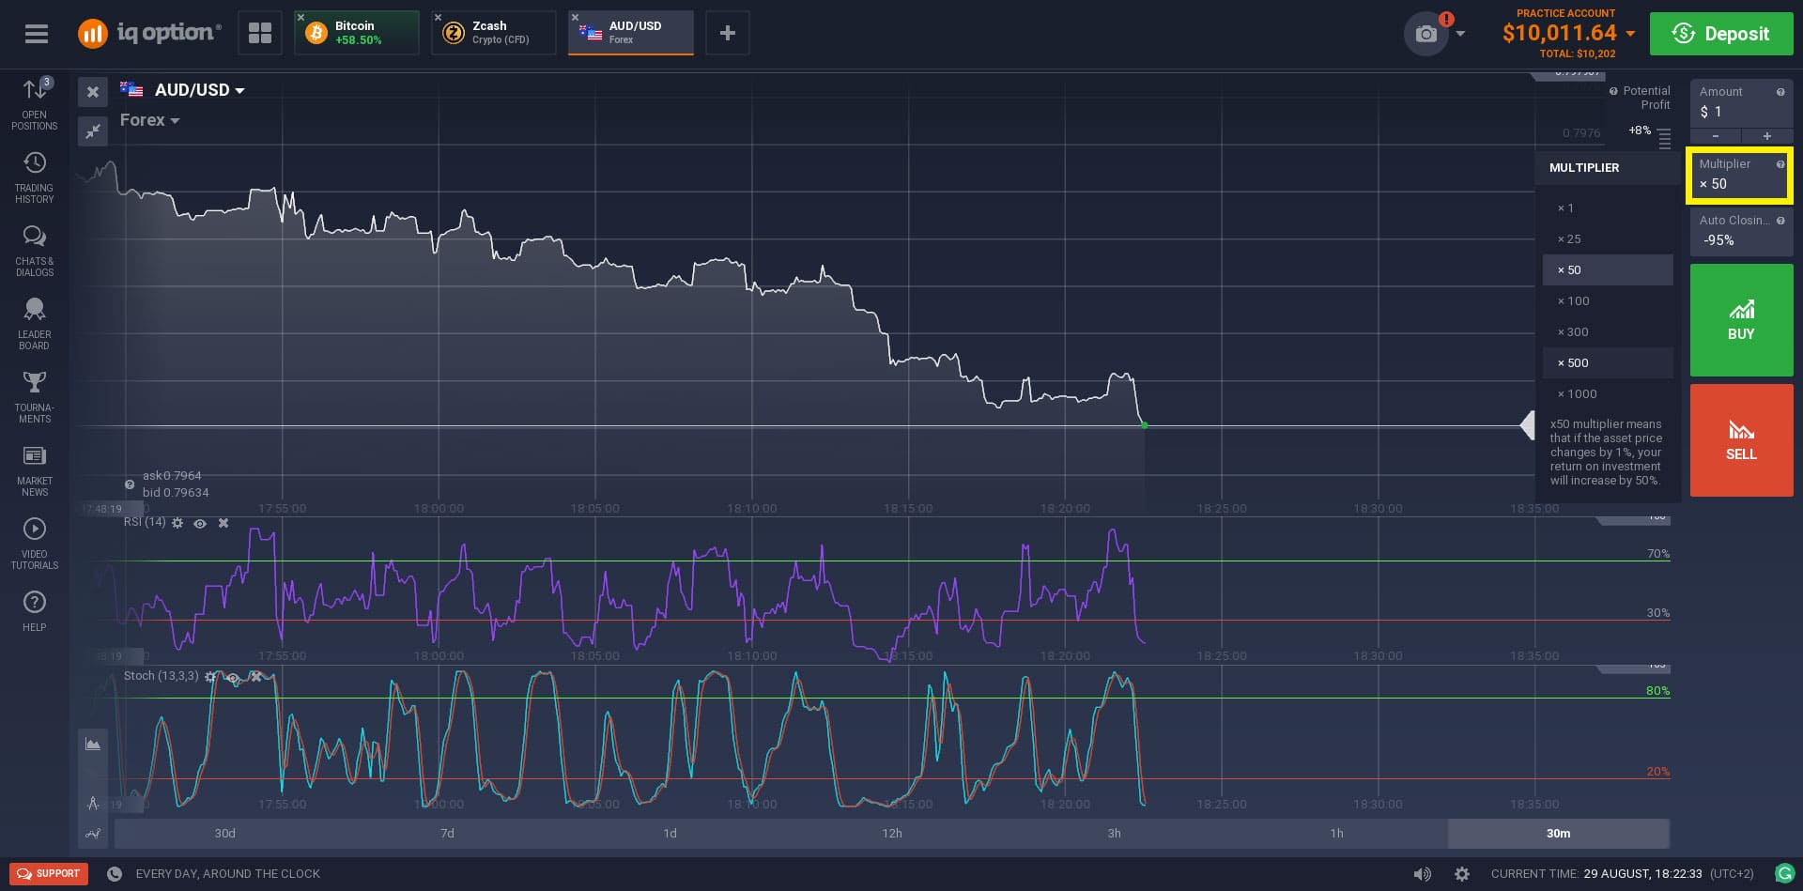Viewport: 1803px width, 891px height.
Task: Choose the ×50 multiplier option
Action: (1608, 270)
